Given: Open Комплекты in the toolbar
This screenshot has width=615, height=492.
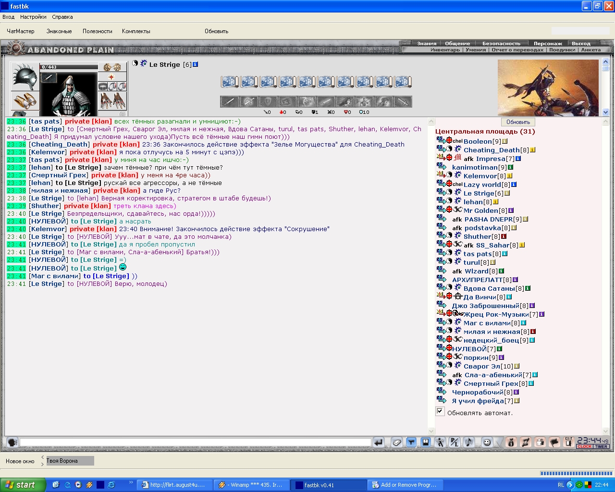Looking at the screenshot, I should 136,31.
